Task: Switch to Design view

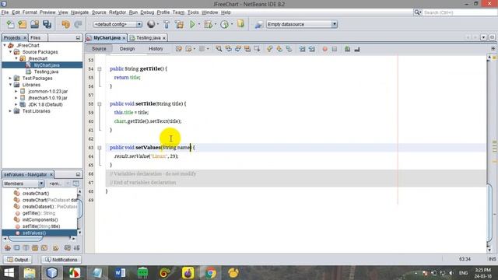Action: [127, 49]
